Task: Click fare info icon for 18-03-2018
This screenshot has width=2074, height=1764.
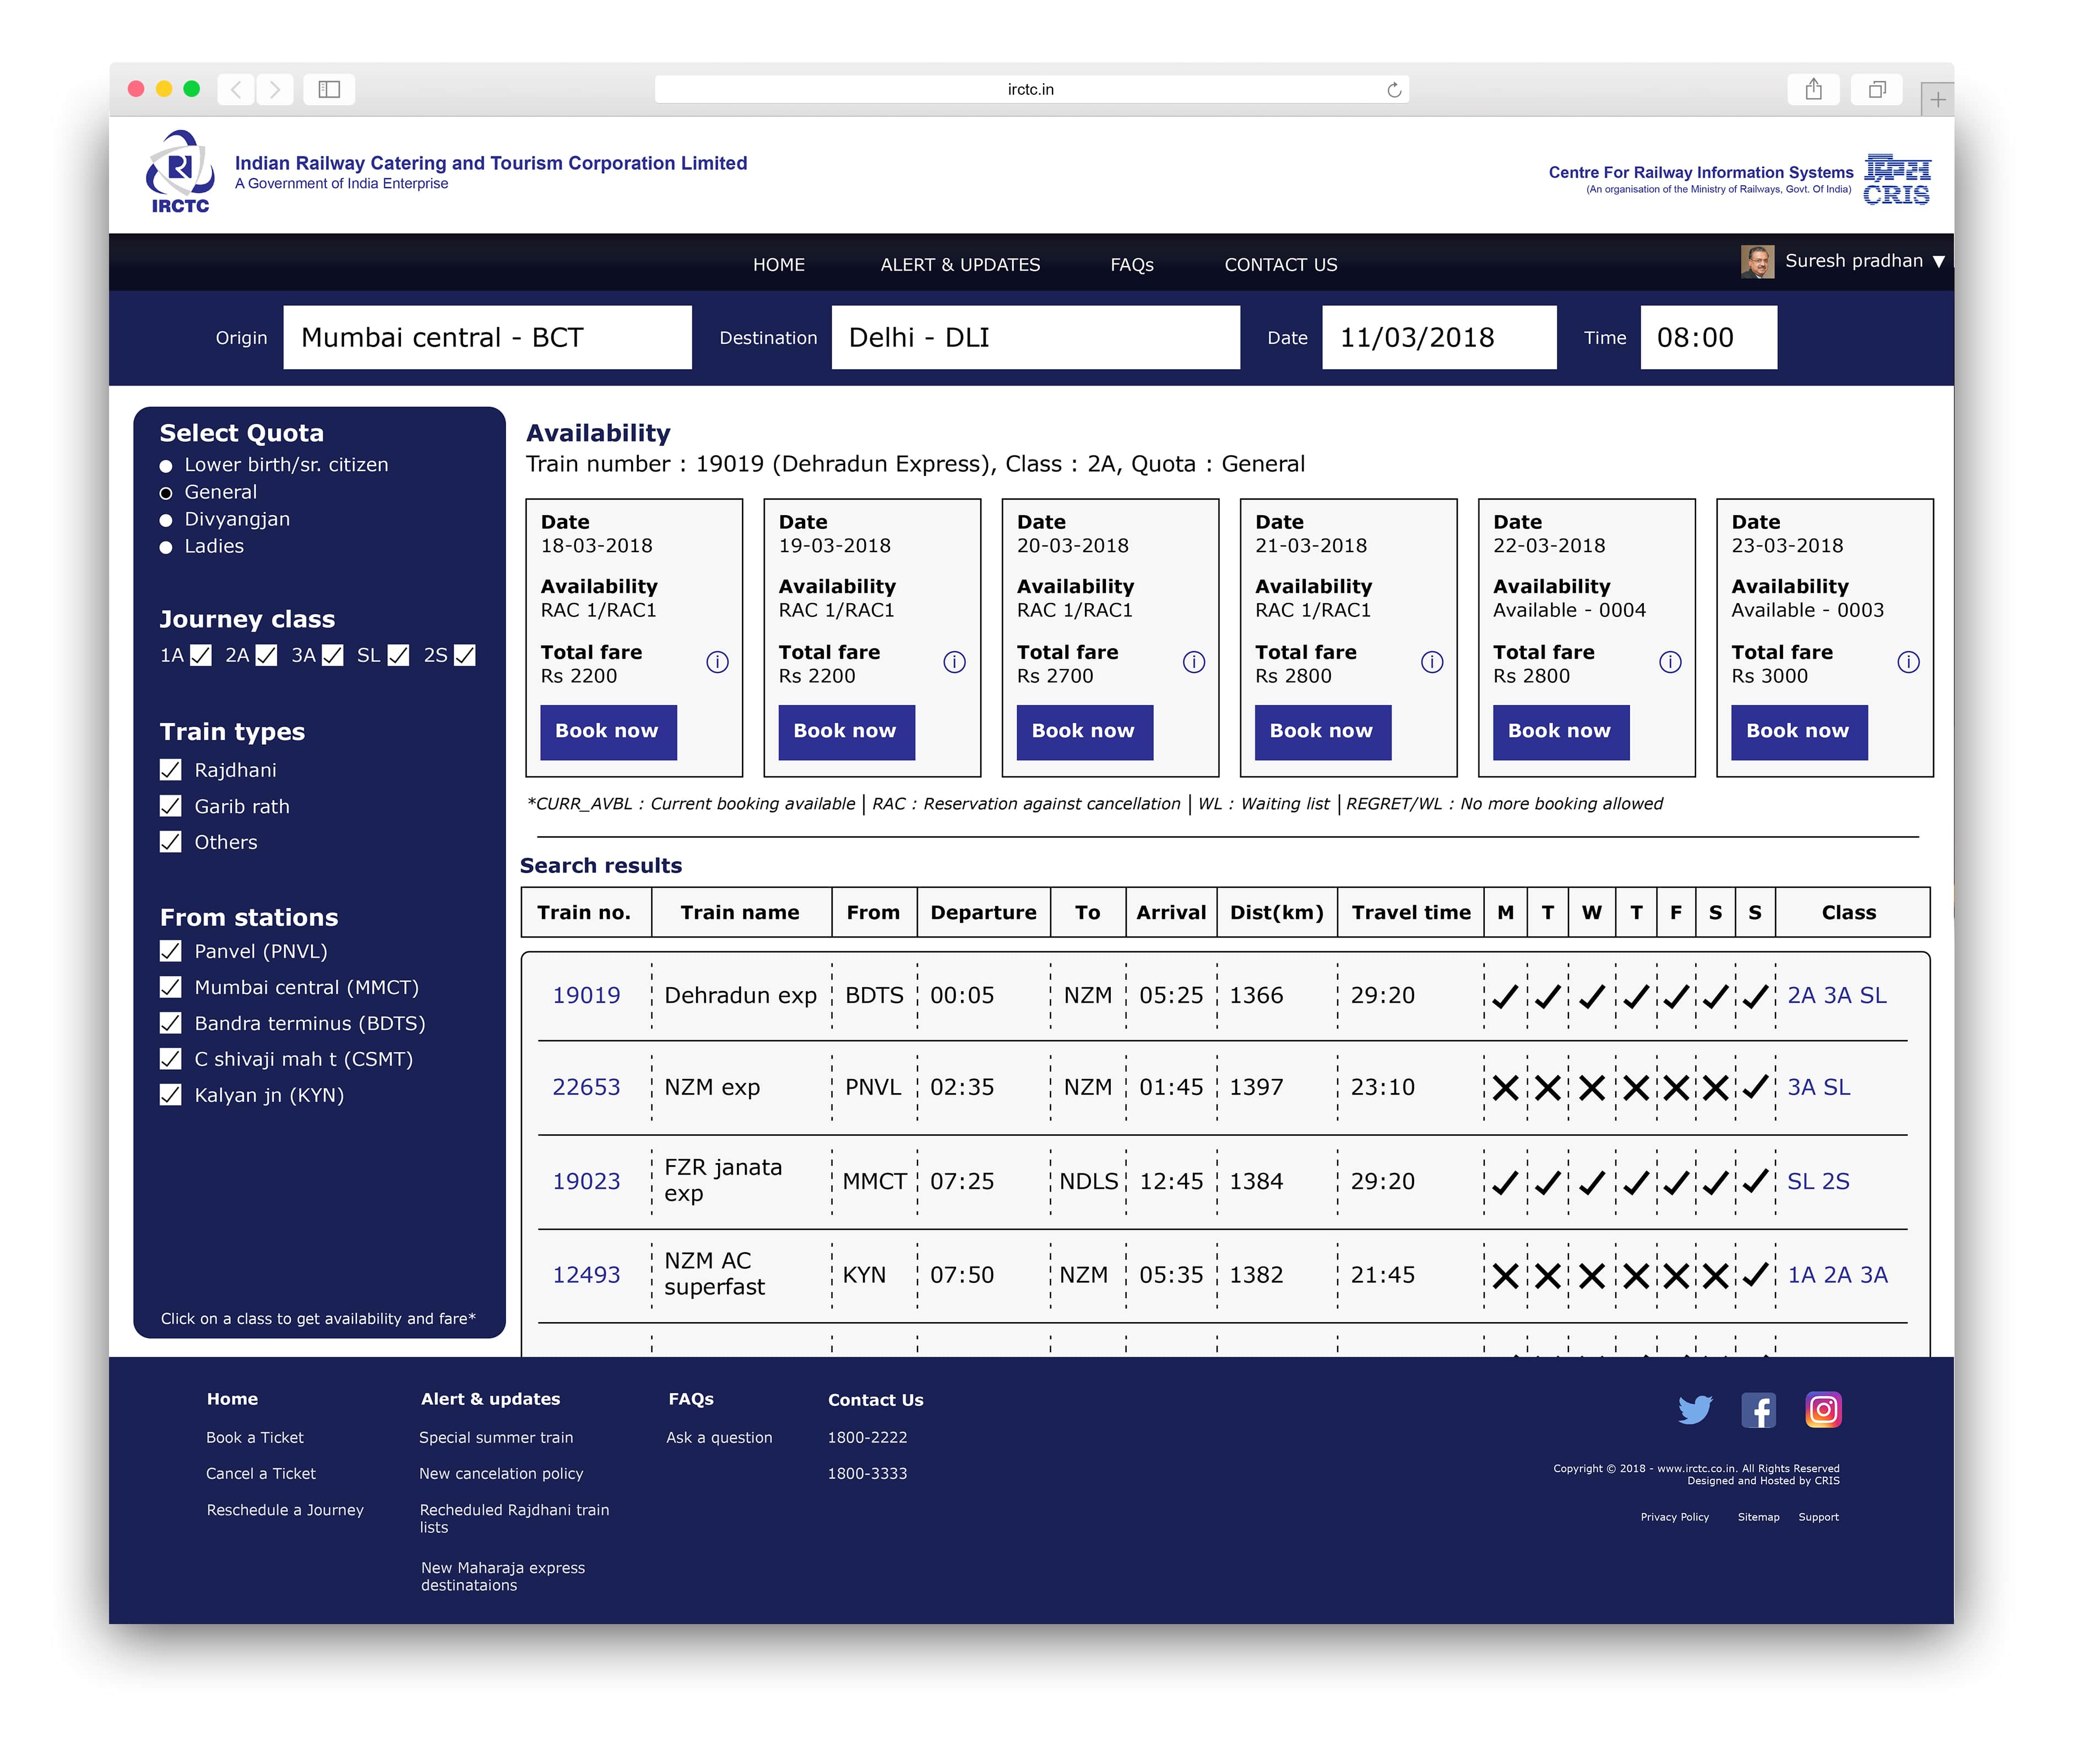Action: click(716, 662)
